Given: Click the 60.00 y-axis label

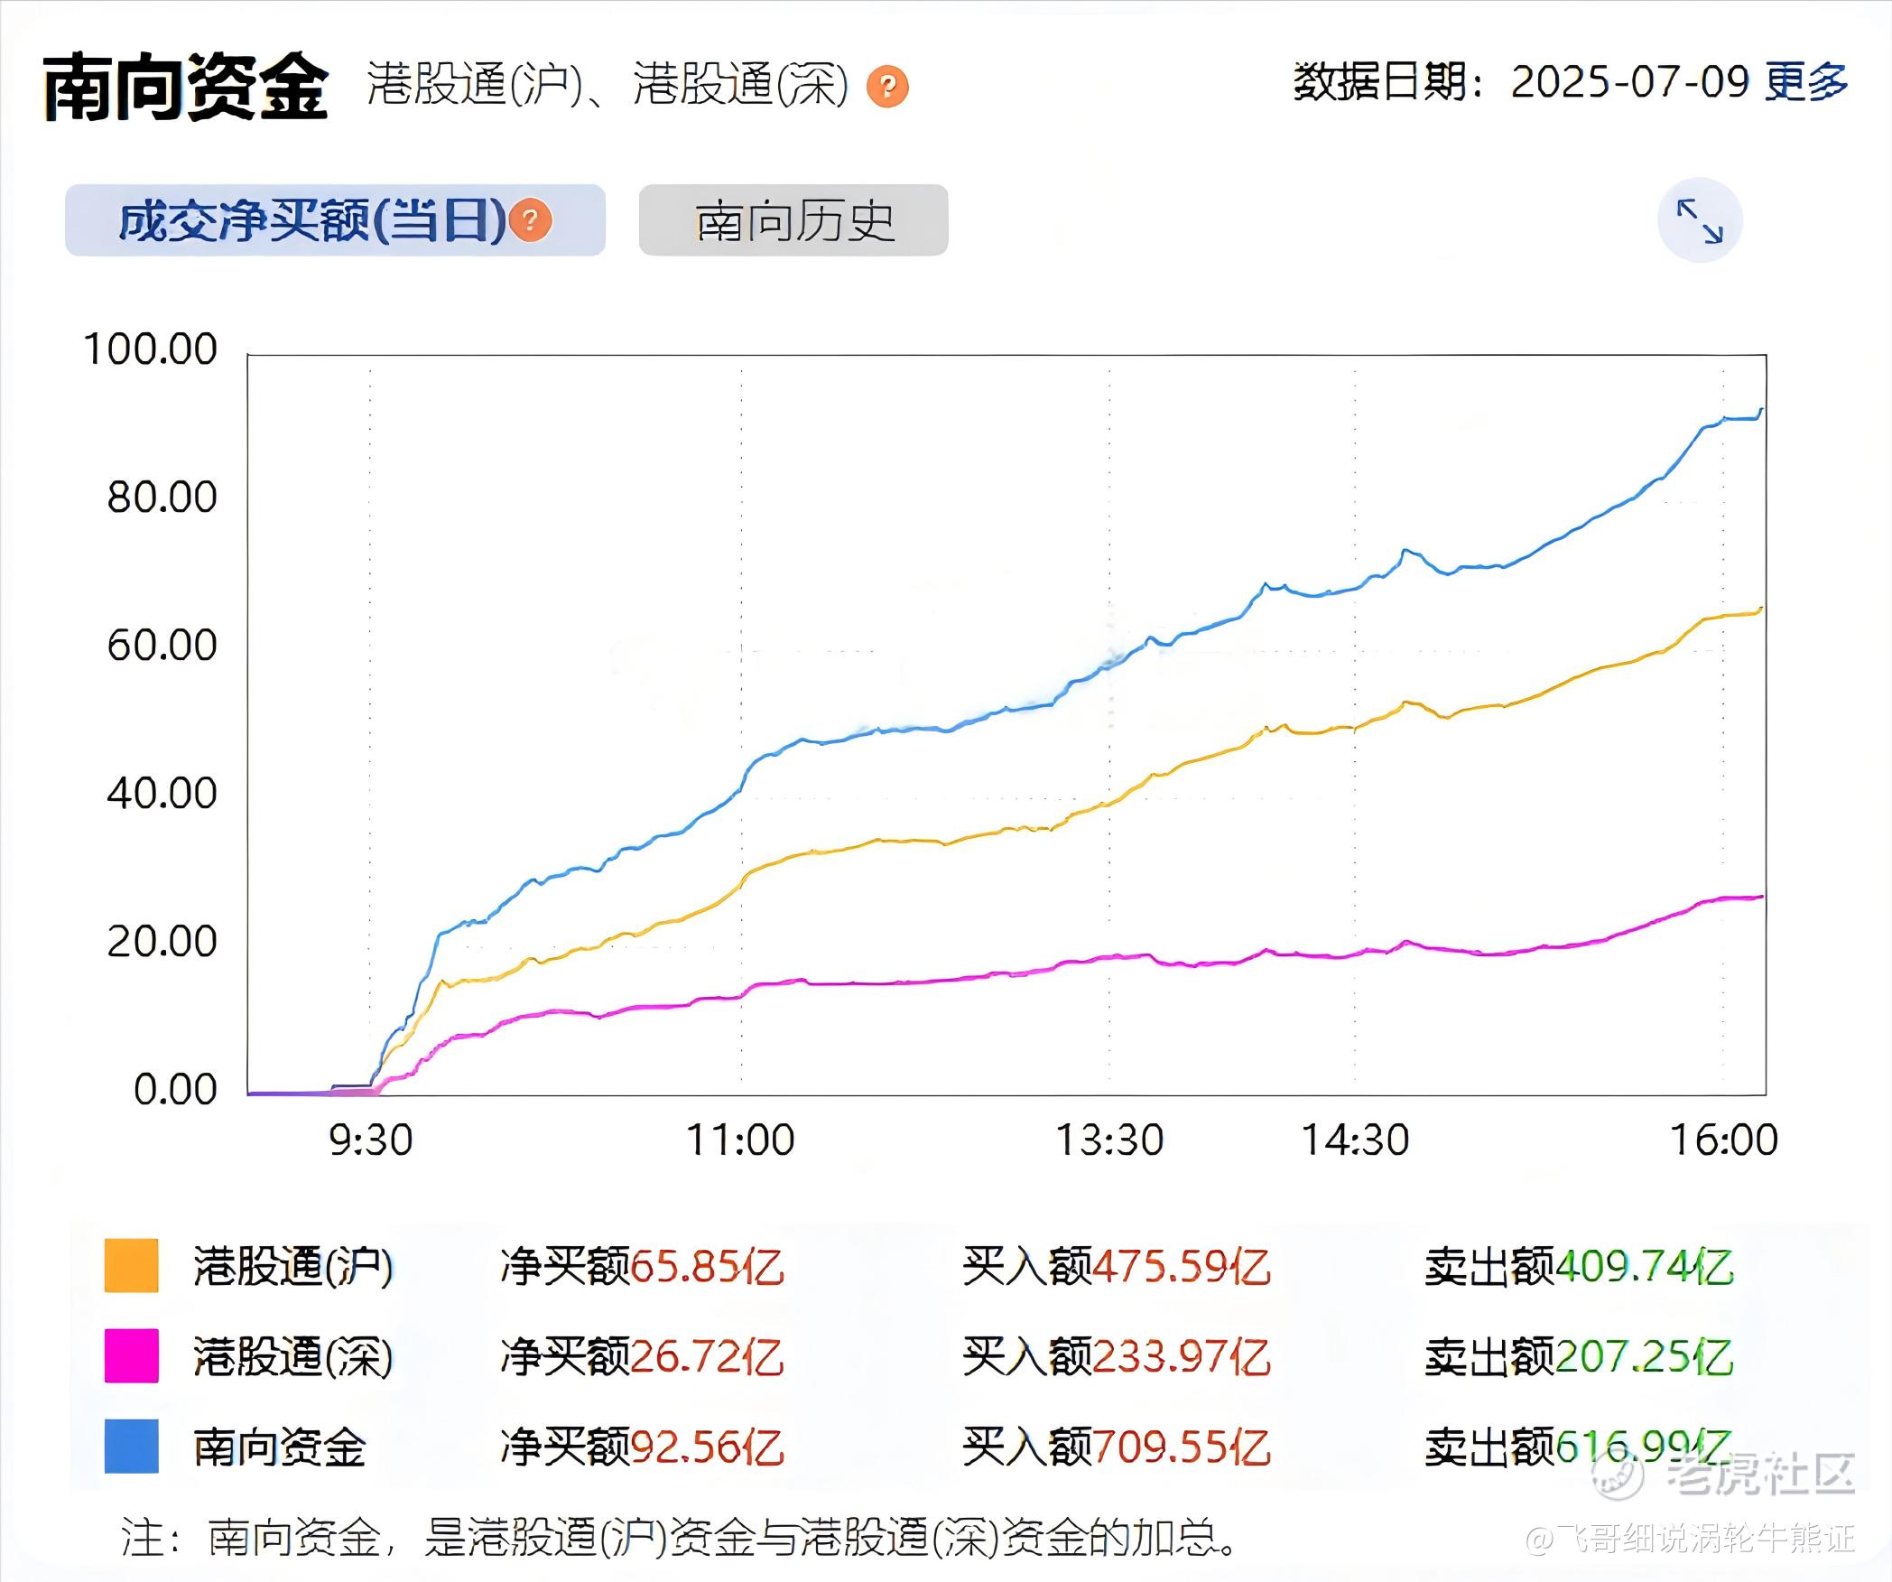Looking at the screenshot, I should point(162,646).
